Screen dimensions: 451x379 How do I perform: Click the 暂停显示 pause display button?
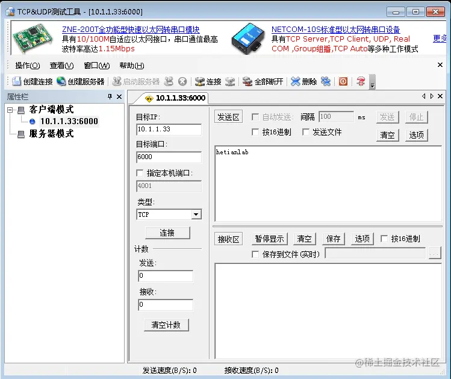(x=270, y=239)
